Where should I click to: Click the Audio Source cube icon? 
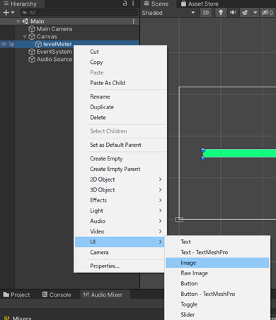tap(32, 60)
